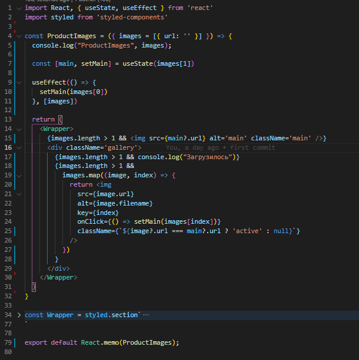Viewport: 359px width, 360px height.
Task: Click the 'Загрузилось' string on line 17
Action: point(207,157)
